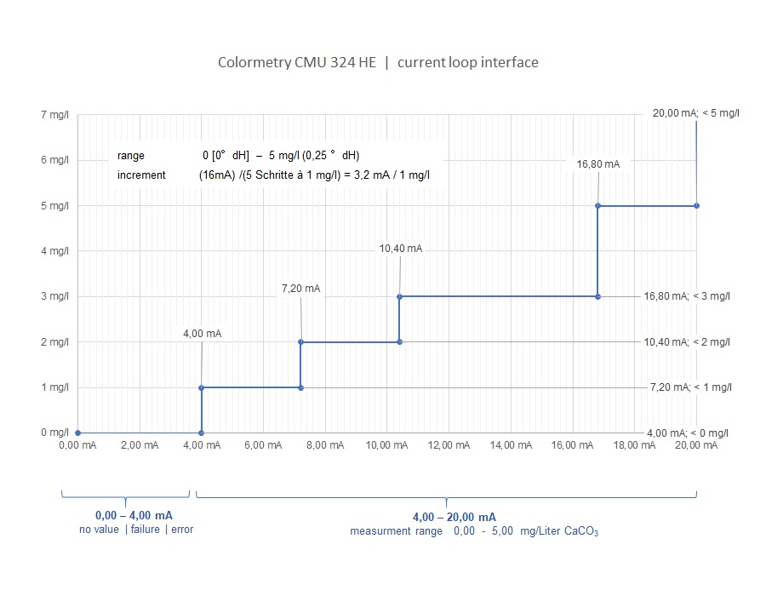Image resolution: width=766 pixels, height=596 pixels.
Task: Select the chart title 'Colormetry CMU 324 HE'
Action: 378,62
